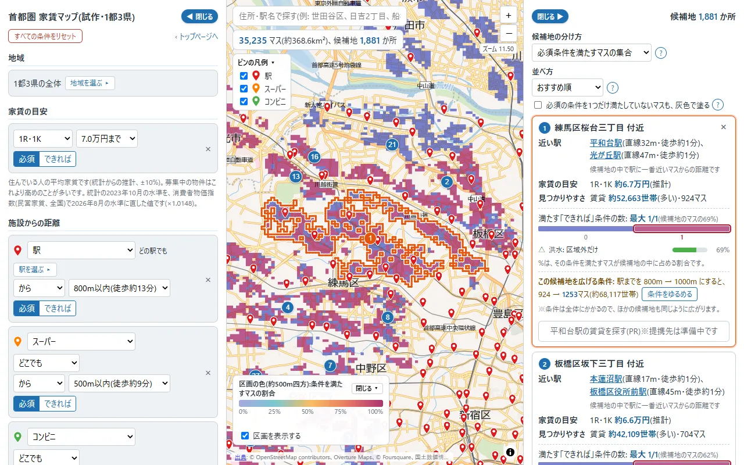Click the orange pin icon beside スーパー condition

[18, 341]
